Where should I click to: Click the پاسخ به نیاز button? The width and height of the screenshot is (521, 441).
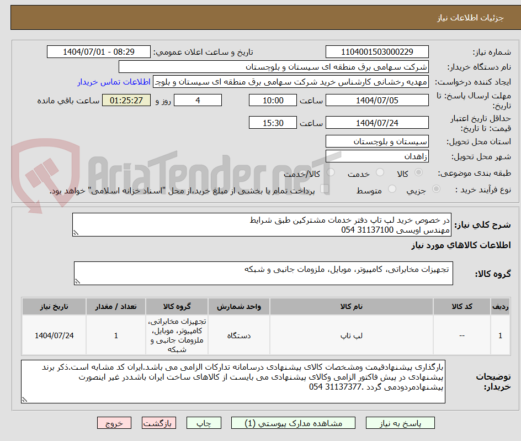click(400, 423)
